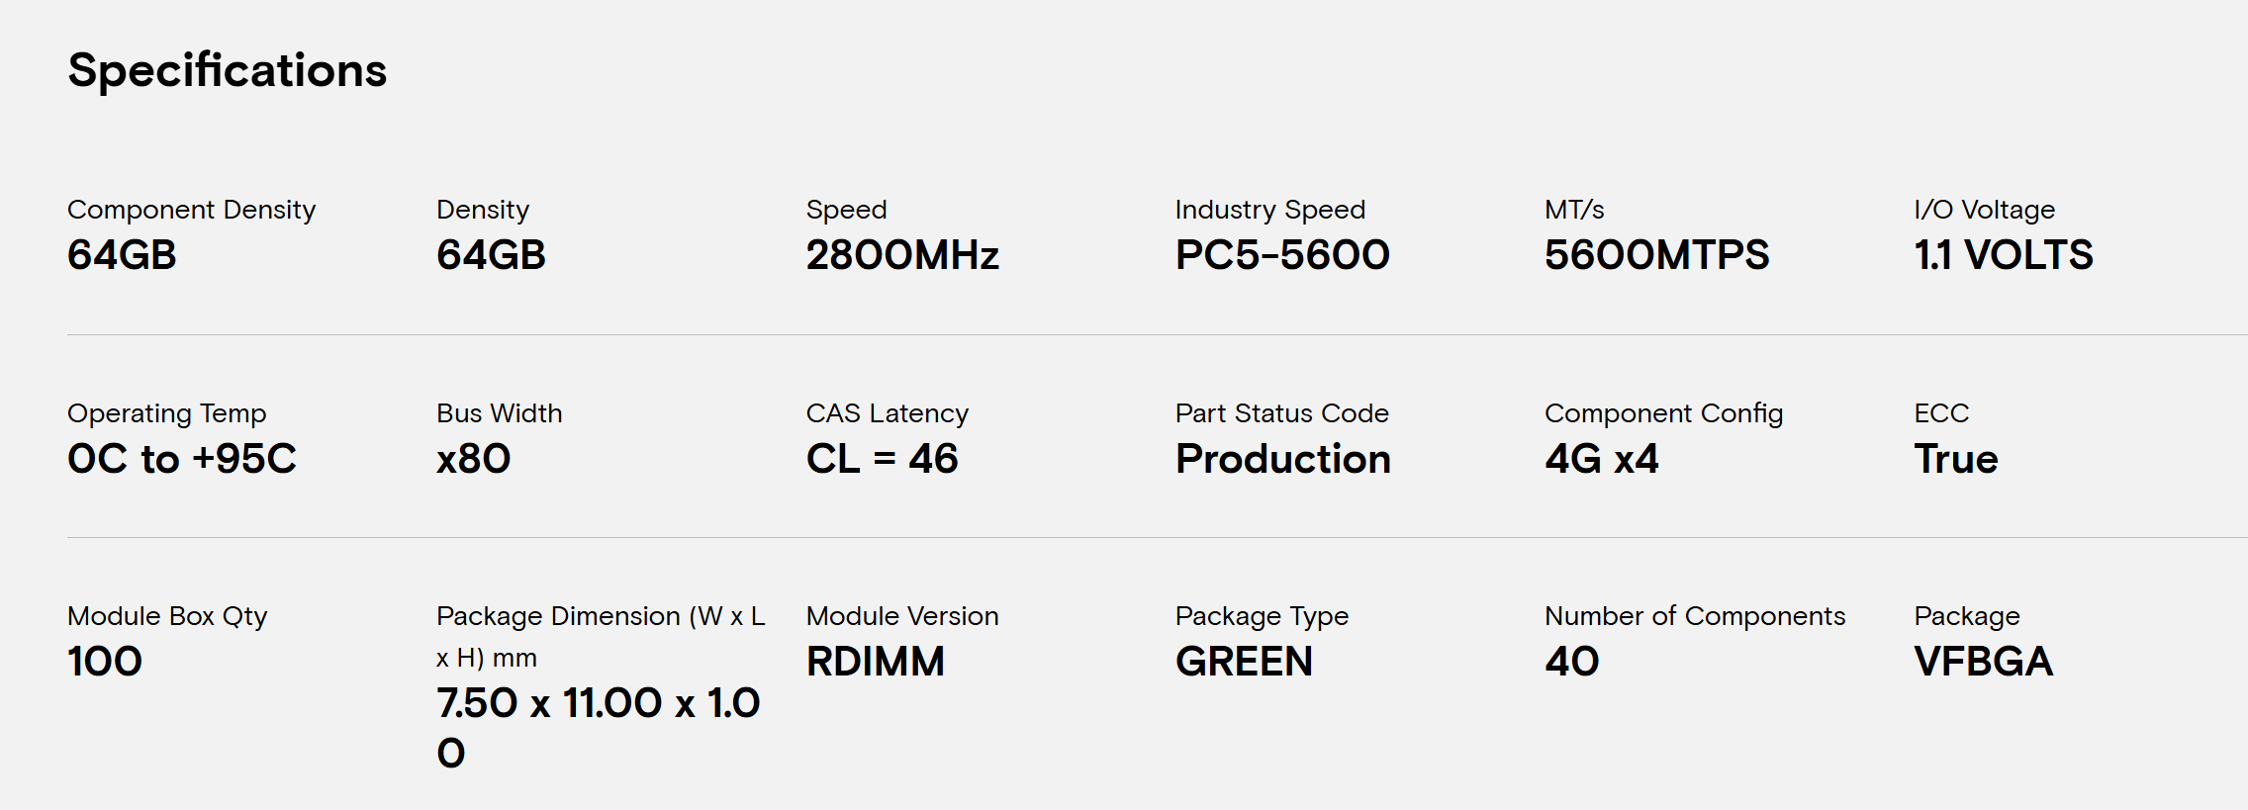Click the Number of Components label
The height and width of the screenshot is (810, 2248).
[x=1694, y=616]
